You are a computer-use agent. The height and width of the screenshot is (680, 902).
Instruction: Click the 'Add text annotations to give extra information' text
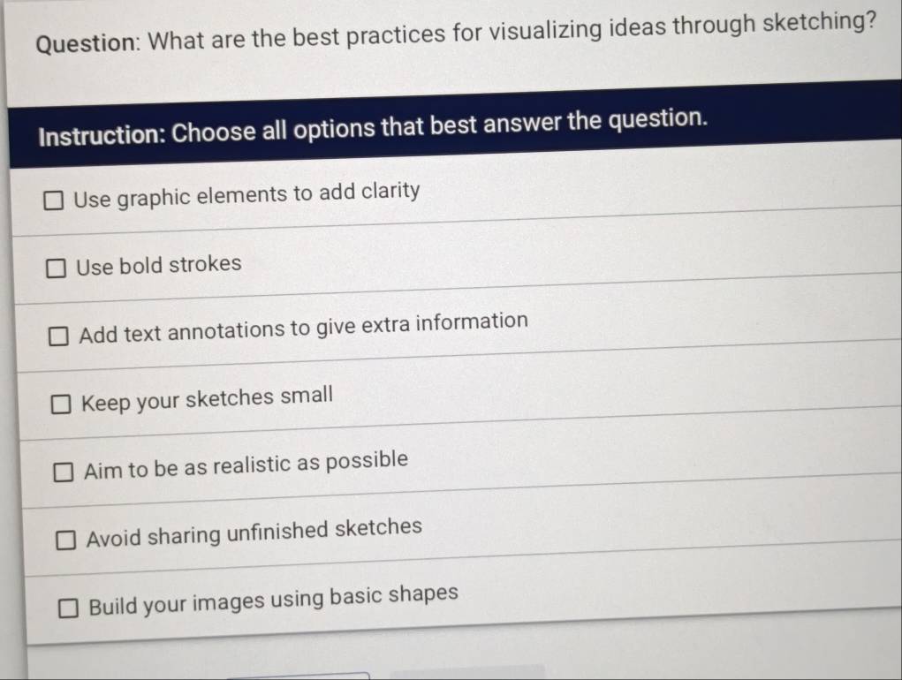(303, 327)
